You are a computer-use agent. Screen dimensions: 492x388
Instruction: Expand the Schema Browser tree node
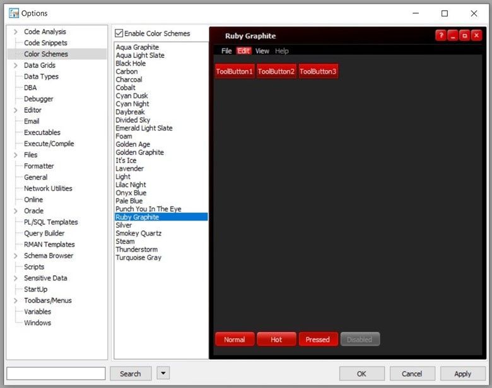[16, 256]
